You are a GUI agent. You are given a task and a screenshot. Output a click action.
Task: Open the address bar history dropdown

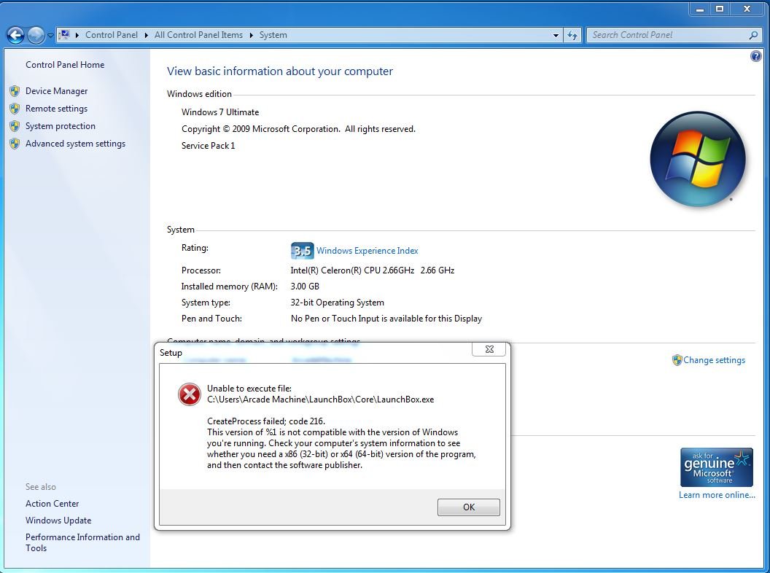[x=556, y=35]
